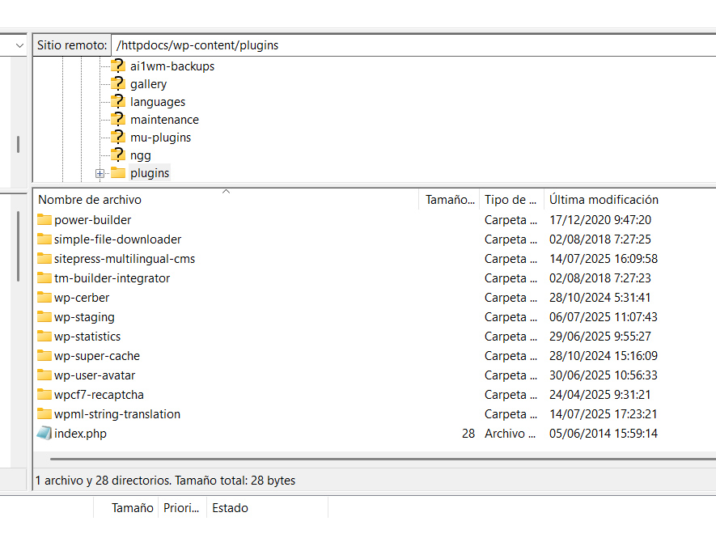Image resolution: width=716 pixels, height=555 pixels.
Task: Sort by Última modificación column header
Action: [630, 200]
